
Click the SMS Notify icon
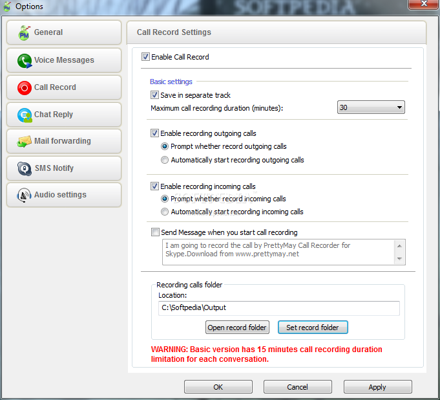click(x=25, y=168)
